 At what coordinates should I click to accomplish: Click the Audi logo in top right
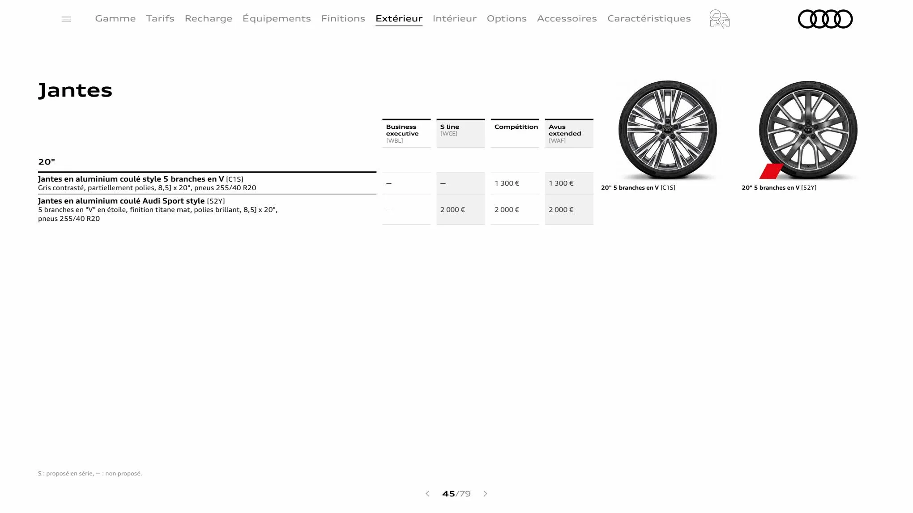[824, 19]
